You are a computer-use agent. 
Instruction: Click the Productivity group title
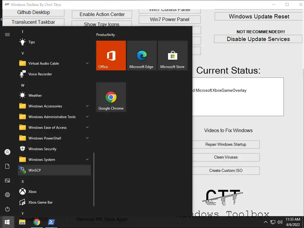click(105, 35)
